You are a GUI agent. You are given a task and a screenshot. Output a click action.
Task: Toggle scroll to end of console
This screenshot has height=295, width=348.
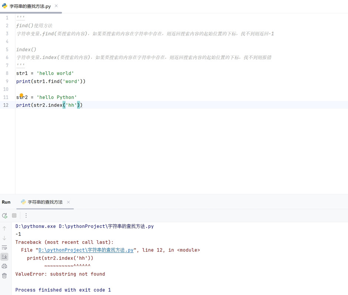tap(4, 257)
